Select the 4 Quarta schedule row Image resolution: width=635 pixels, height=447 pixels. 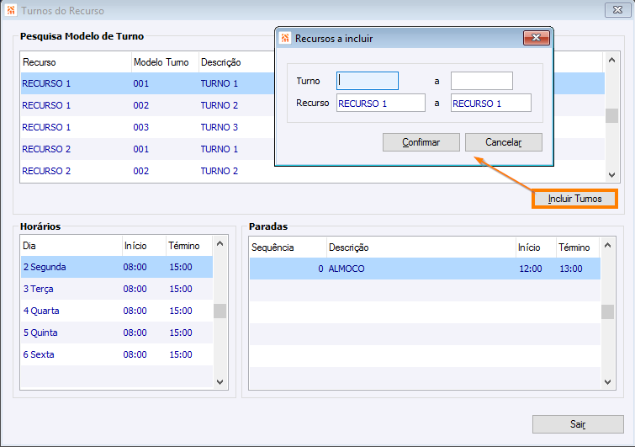pos(117,311)
